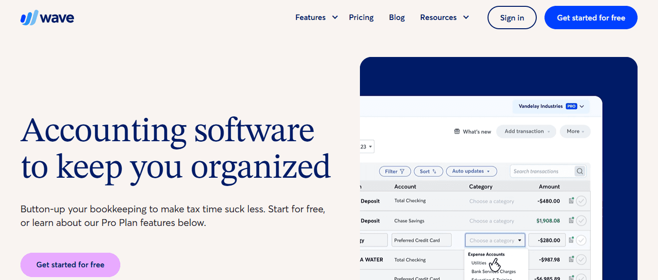Image resolution: width=658 pixels, height=280 pixels.
Task: Click the Account column header
Action: [405, 187]
